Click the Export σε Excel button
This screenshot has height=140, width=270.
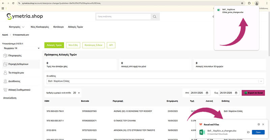pos(253,92)
